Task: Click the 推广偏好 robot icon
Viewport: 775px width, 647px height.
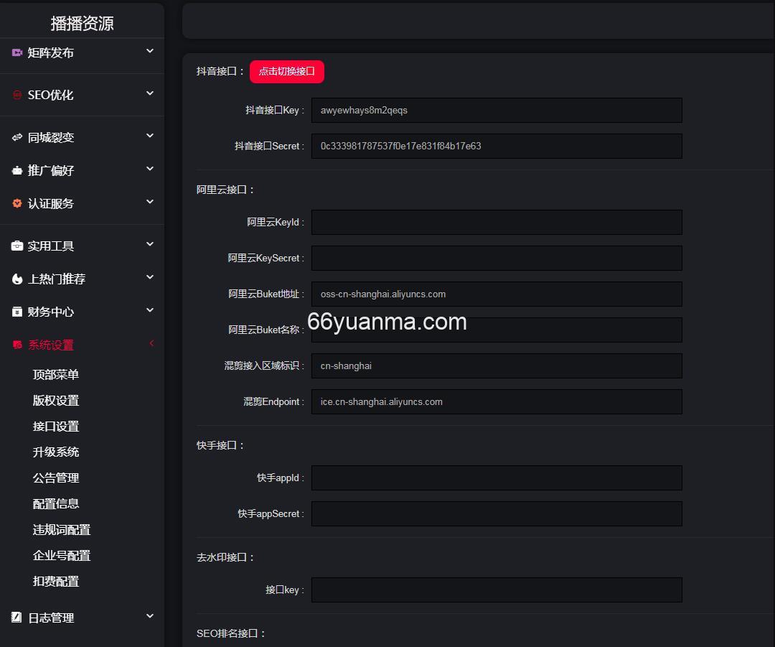Action: (x=17, y=170)
